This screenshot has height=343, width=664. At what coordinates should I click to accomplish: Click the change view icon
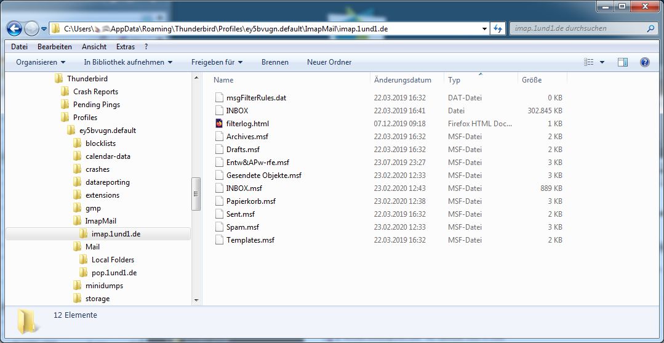point(589,62)
